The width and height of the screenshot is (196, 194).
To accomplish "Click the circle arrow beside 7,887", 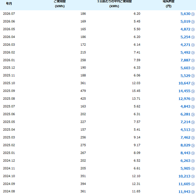I will [193, 60].
